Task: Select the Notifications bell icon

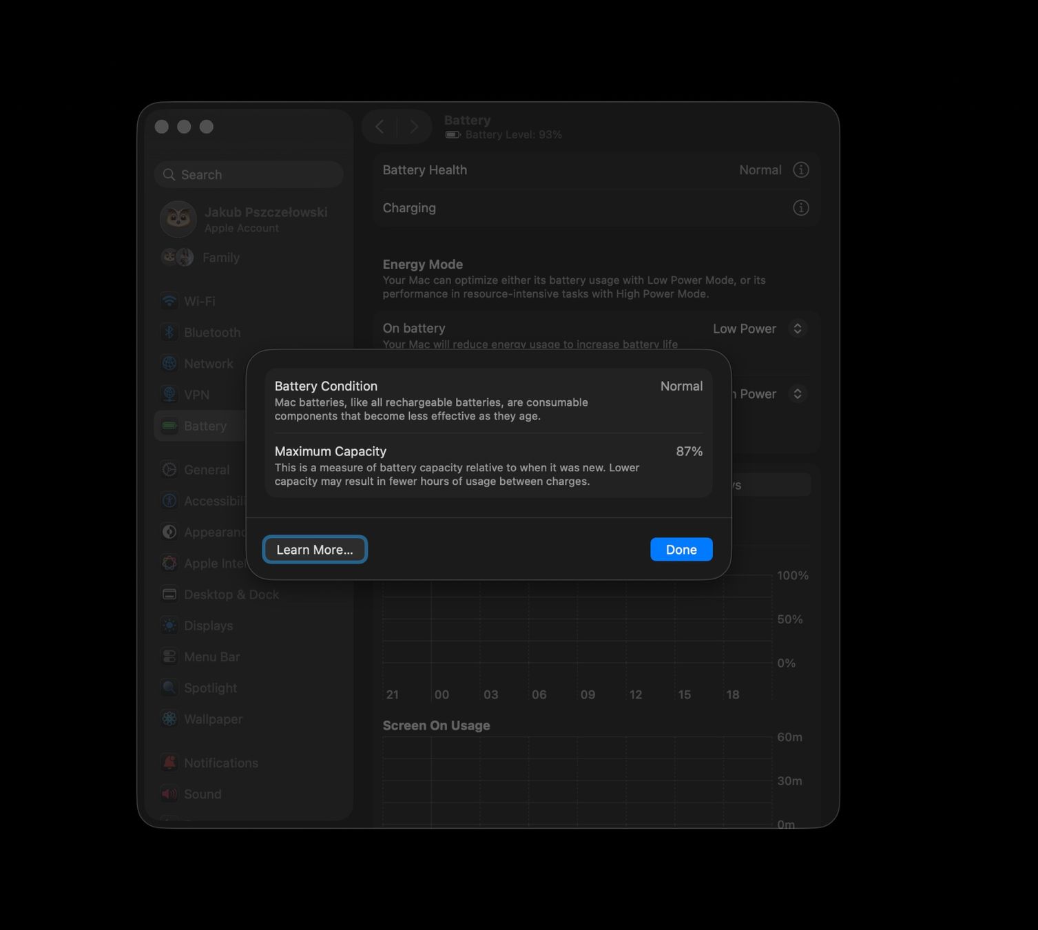Action: pos(169,763)
